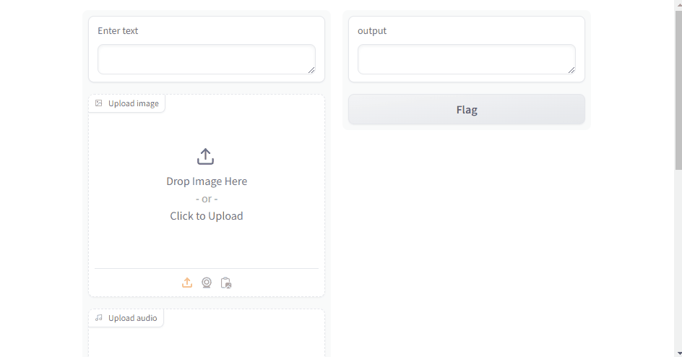The image size is (682, 357).
Task: Click the 'output' label
Action: [372, 30]
